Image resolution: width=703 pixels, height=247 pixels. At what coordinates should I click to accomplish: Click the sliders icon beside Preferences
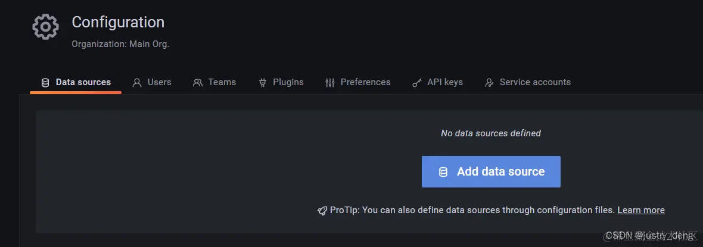click(330, 83)
